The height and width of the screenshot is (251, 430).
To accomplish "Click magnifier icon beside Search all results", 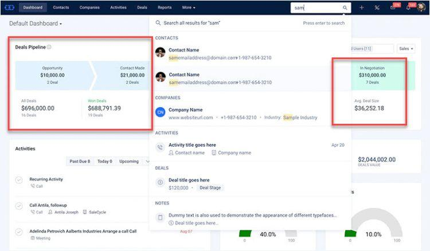I will 158,23.
